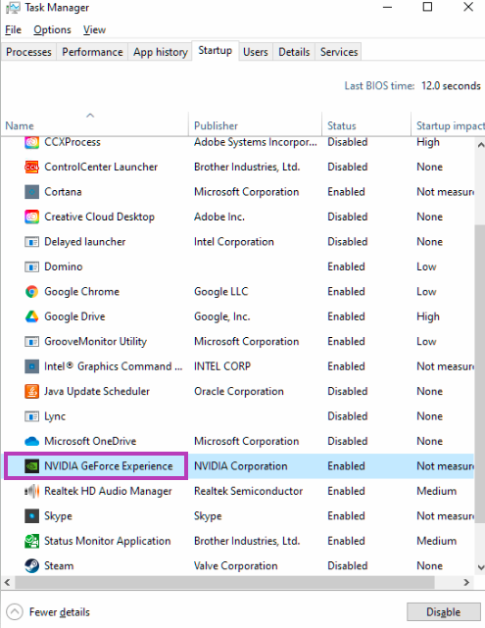Sort by the Status column header
Screen dimensions: 485x628
(366, 125)
